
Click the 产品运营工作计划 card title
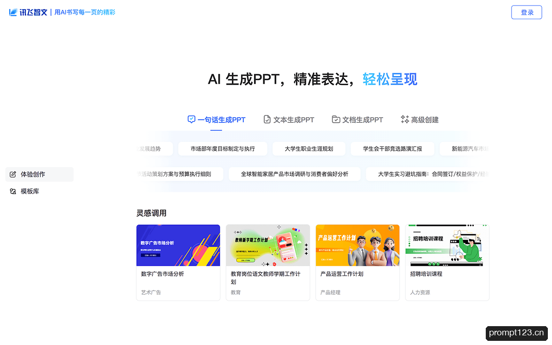[342, 274]
